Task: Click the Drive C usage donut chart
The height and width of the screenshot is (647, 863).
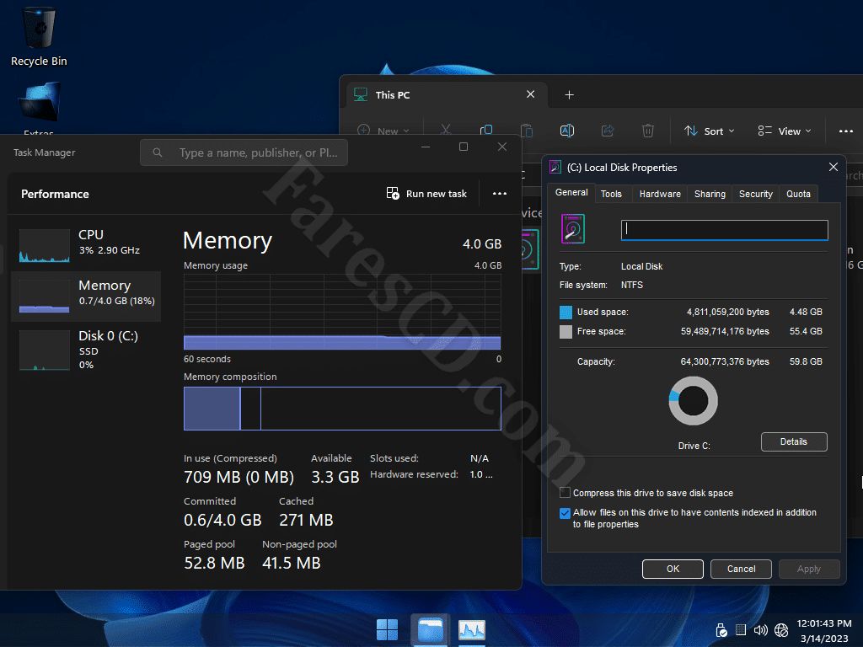Action: pyautogui.click(x=693, y=400)
